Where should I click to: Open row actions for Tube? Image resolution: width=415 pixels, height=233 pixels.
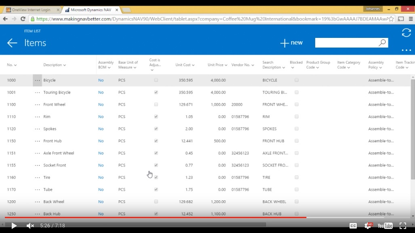click(37, 190)
